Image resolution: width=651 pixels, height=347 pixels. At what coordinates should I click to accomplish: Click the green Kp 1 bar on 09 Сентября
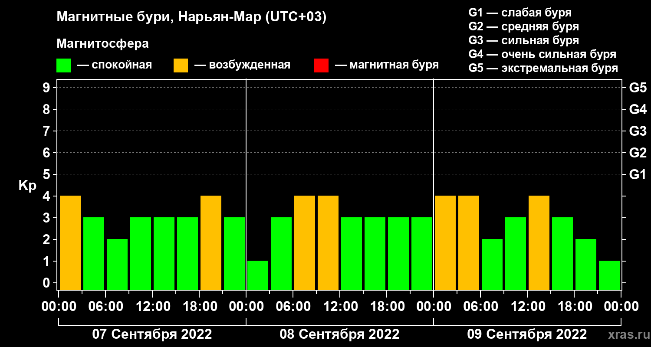point(609,275)
